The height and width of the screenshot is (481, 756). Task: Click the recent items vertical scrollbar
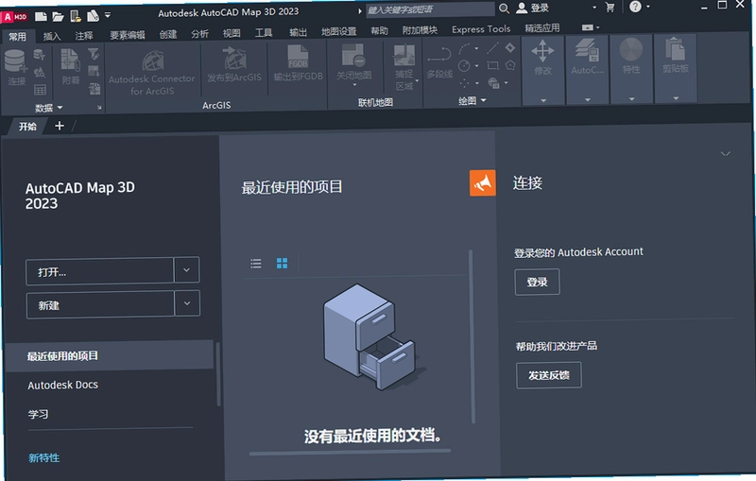coord(472,336)
